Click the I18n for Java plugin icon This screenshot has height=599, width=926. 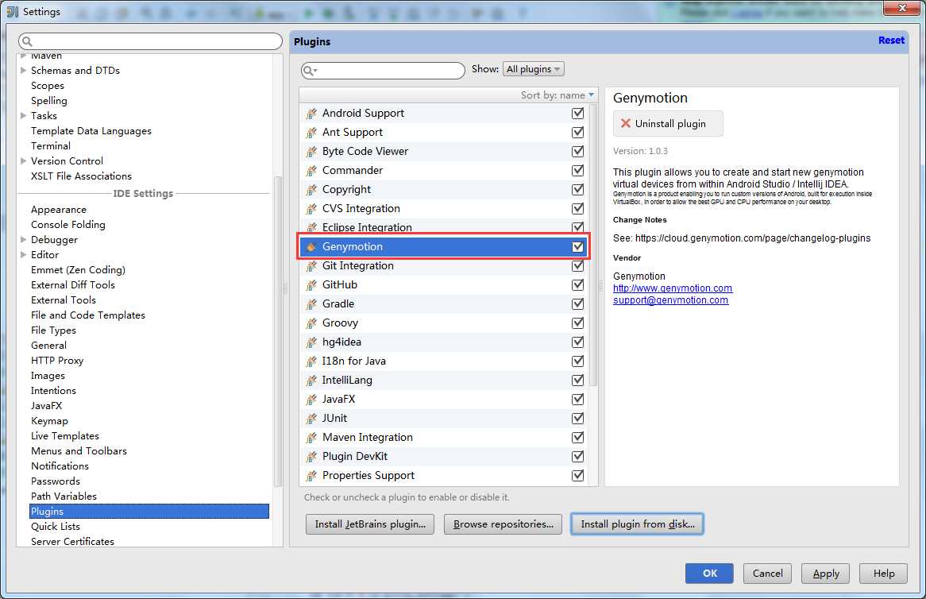[311, 361]
